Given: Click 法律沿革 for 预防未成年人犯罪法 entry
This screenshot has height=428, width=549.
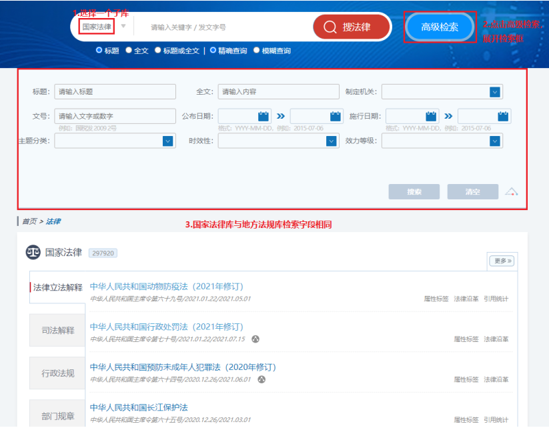Looking at the screenshot, I should [496, 379].
